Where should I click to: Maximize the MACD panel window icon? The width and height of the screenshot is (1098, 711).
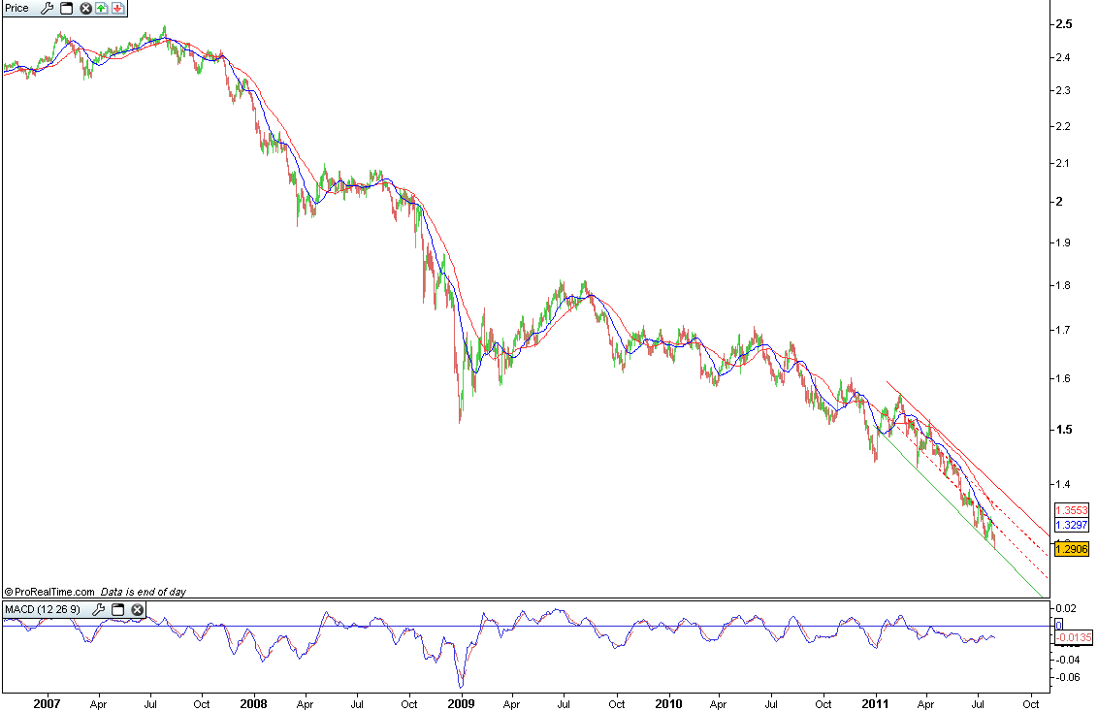pos(117,609)
